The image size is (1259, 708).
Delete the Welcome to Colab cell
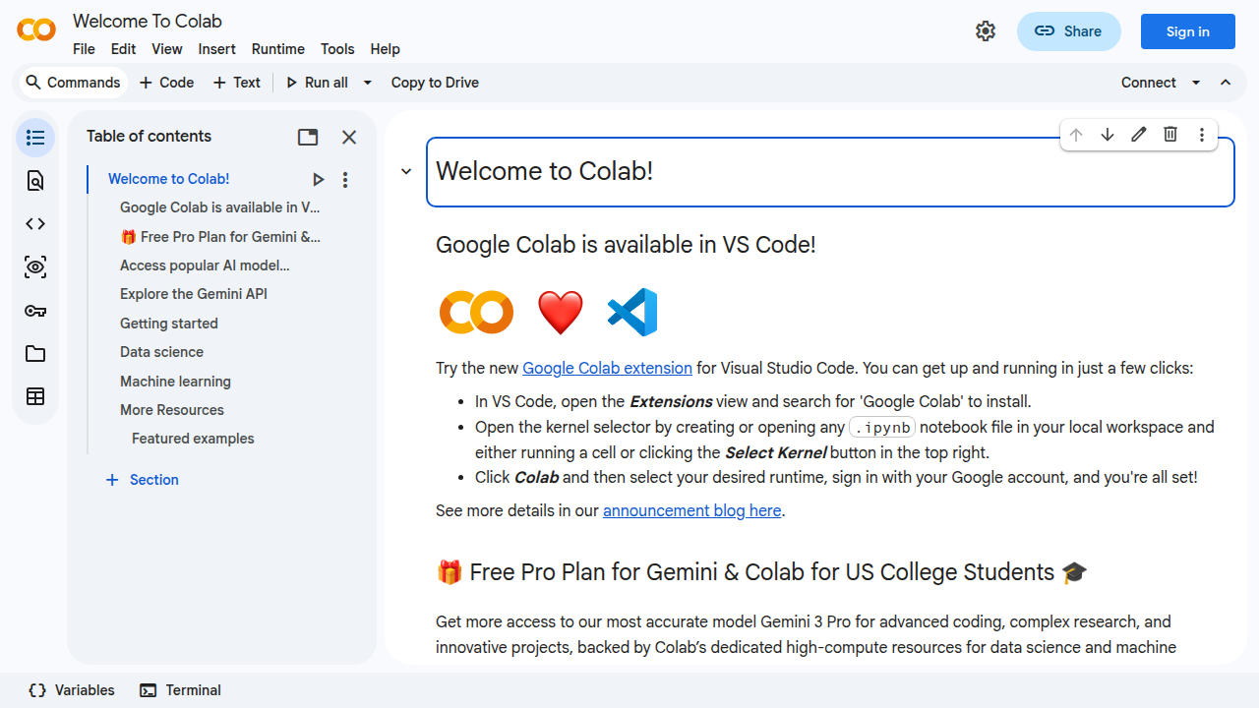point(1169,135)
